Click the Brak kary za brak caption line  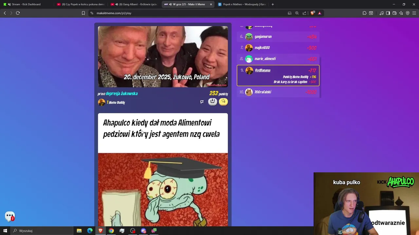click(295, 82)
